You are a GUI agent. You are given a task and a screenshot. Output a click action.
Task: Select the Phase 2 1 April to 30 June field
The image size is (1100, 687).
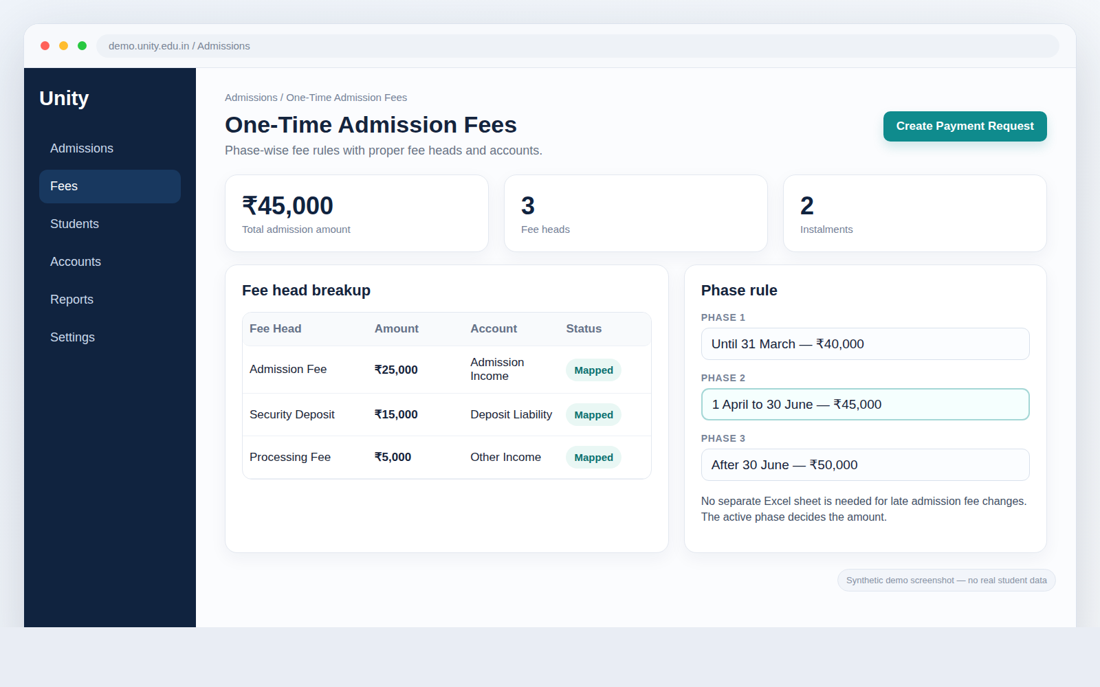click(x=865, y=404)
